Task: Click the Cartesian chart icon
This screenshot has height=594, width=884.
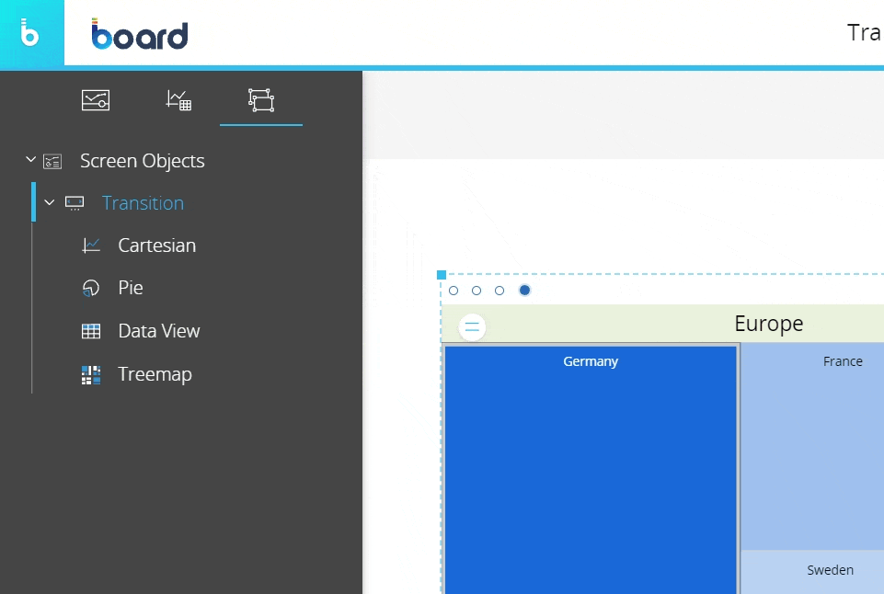Action: (91, 246)
